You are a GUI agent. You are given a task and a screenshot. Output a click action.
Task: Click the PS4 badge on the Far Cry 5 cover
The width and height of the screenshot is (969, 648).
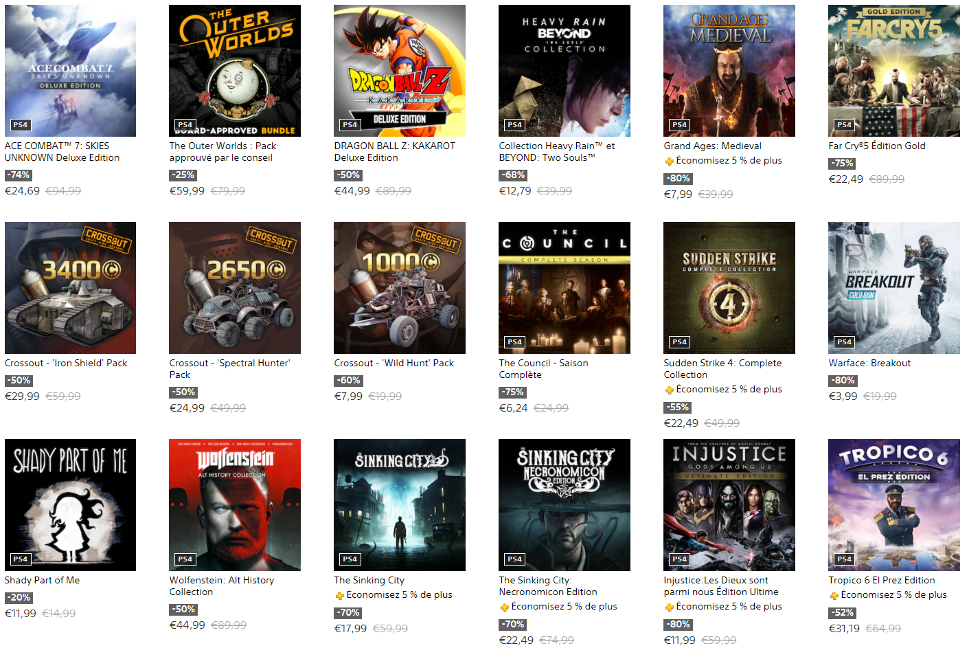(x=844, y=125)
